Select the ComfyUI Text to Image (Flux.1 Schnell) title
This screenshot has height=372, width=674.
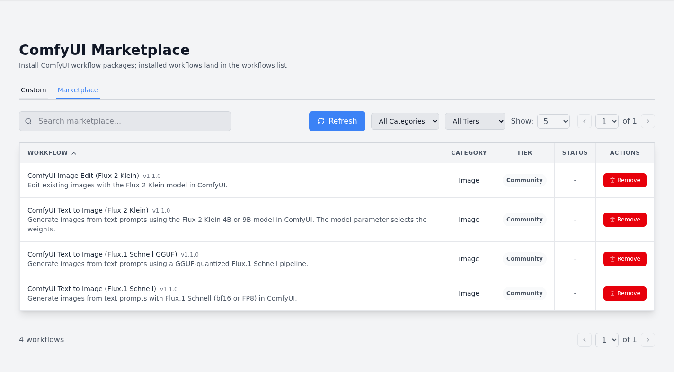click(x=92, y=289)
